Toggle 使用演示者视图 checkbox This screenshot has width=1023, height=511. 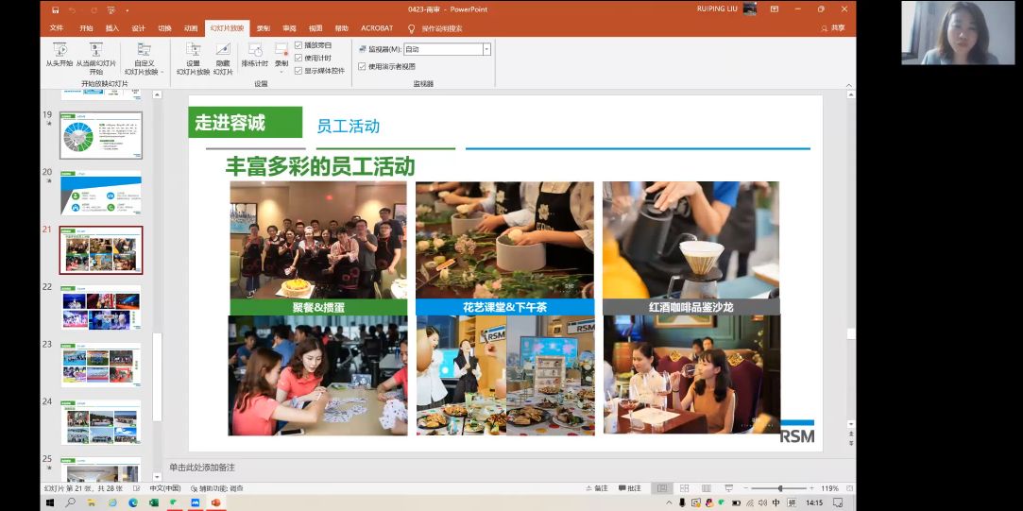(362, 66)
